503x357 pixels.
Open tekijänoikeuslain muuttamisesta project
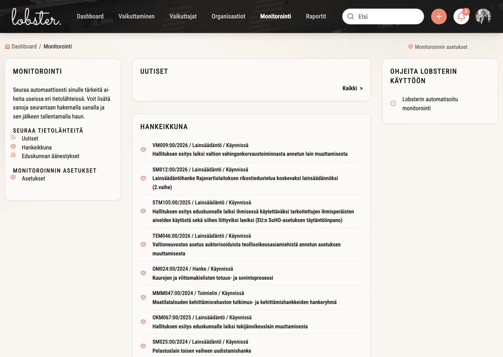click(x=230, y=326)
